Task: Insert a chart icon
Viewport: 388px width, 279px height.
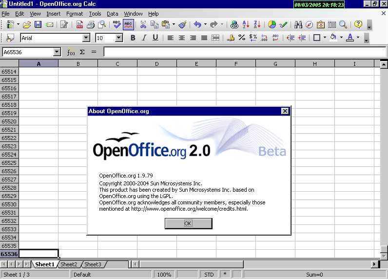Action: point(272,24)
